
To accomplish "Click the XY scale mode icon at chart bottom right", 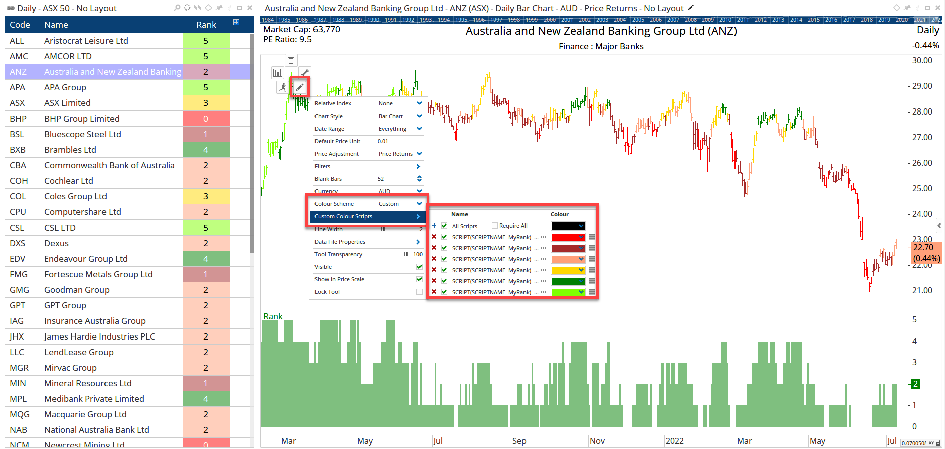I will click(x=931, y=443).
